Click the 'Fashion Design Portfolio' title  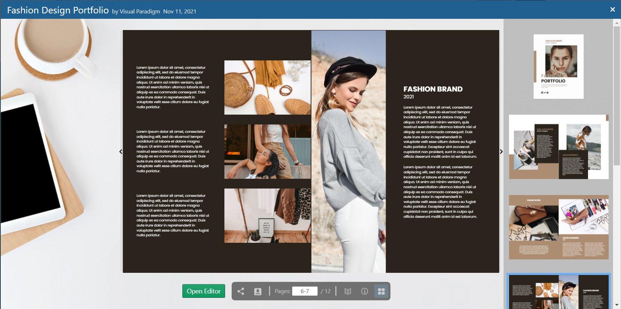pos(58,10)
